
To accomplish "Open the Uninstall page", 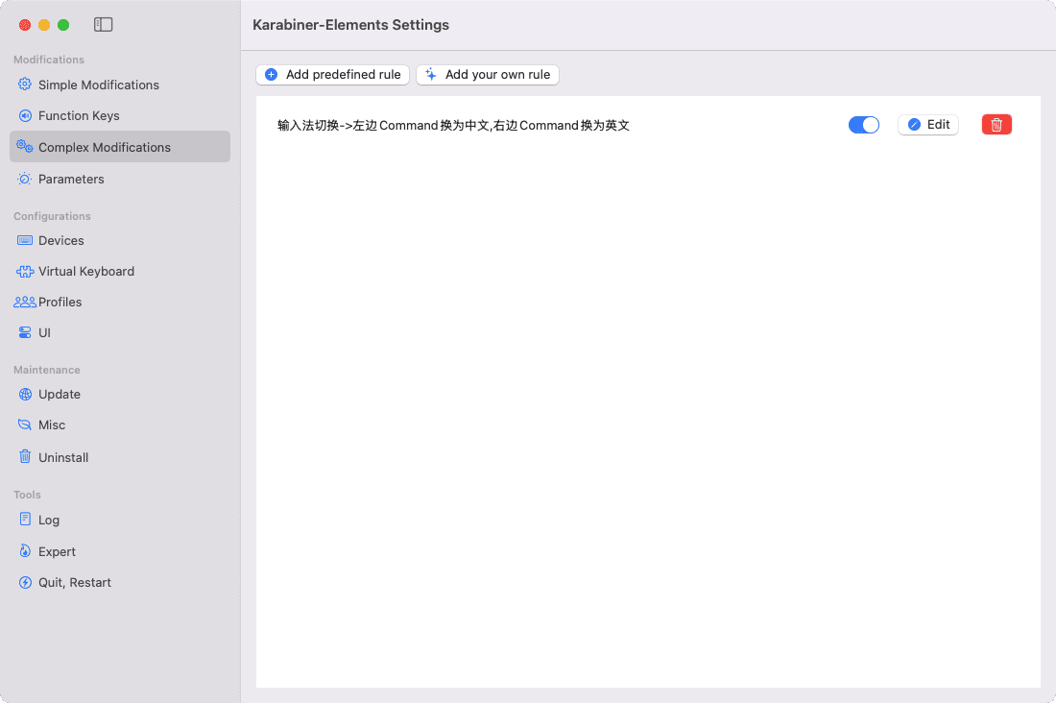I will tap(63, 457).
